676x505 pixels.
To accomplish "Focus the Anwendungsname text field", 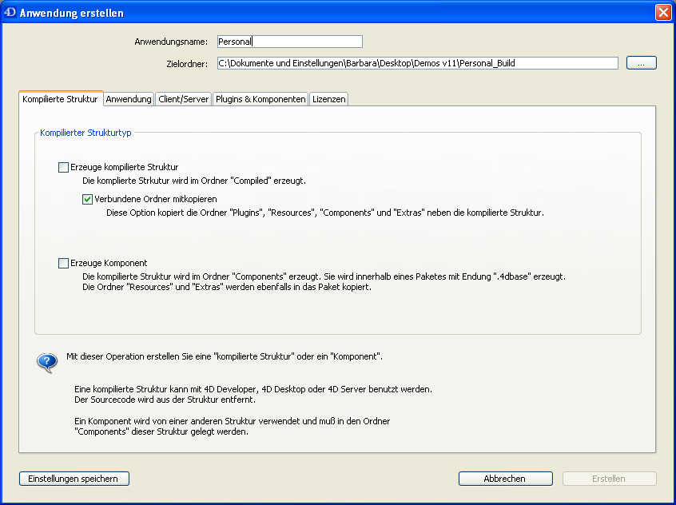I will [x=289, y=42].
